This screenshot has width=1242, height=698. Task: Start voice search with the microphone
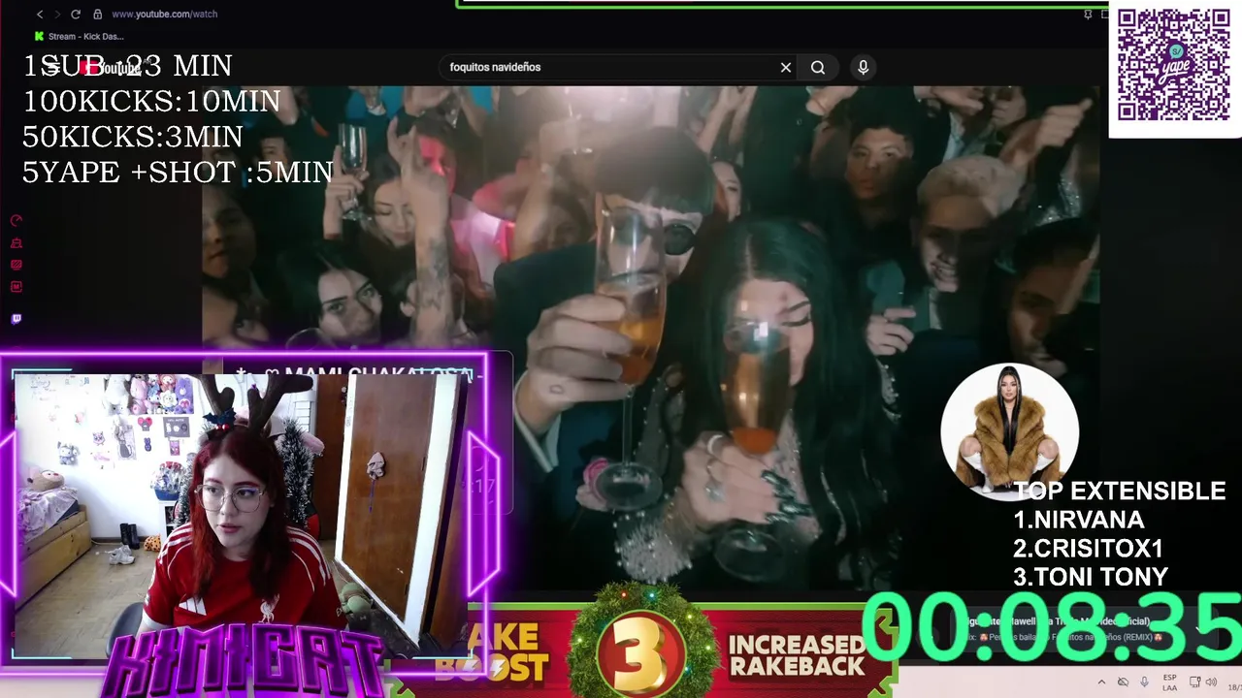click(863, 67)
